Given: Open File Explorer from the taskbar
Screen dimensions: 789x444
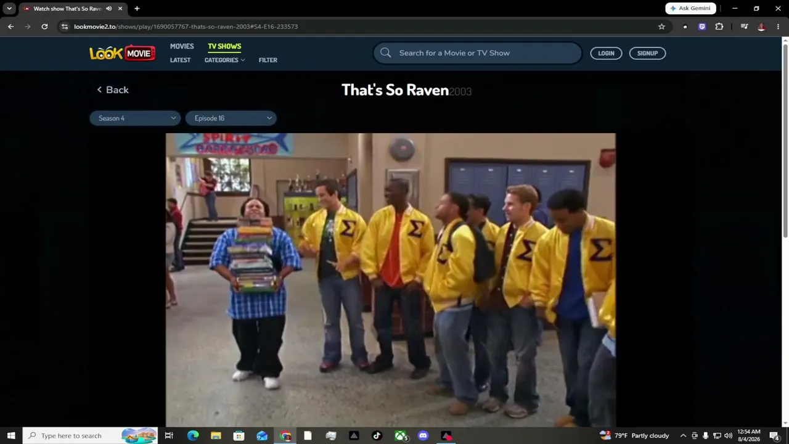Looking at the screenshot, I should pos(216,436).
